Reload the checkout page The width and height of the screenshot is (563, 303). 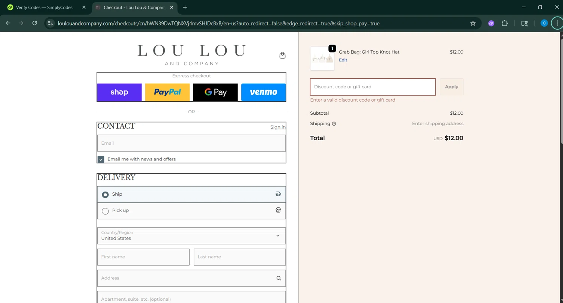click(x=35, y=23)
